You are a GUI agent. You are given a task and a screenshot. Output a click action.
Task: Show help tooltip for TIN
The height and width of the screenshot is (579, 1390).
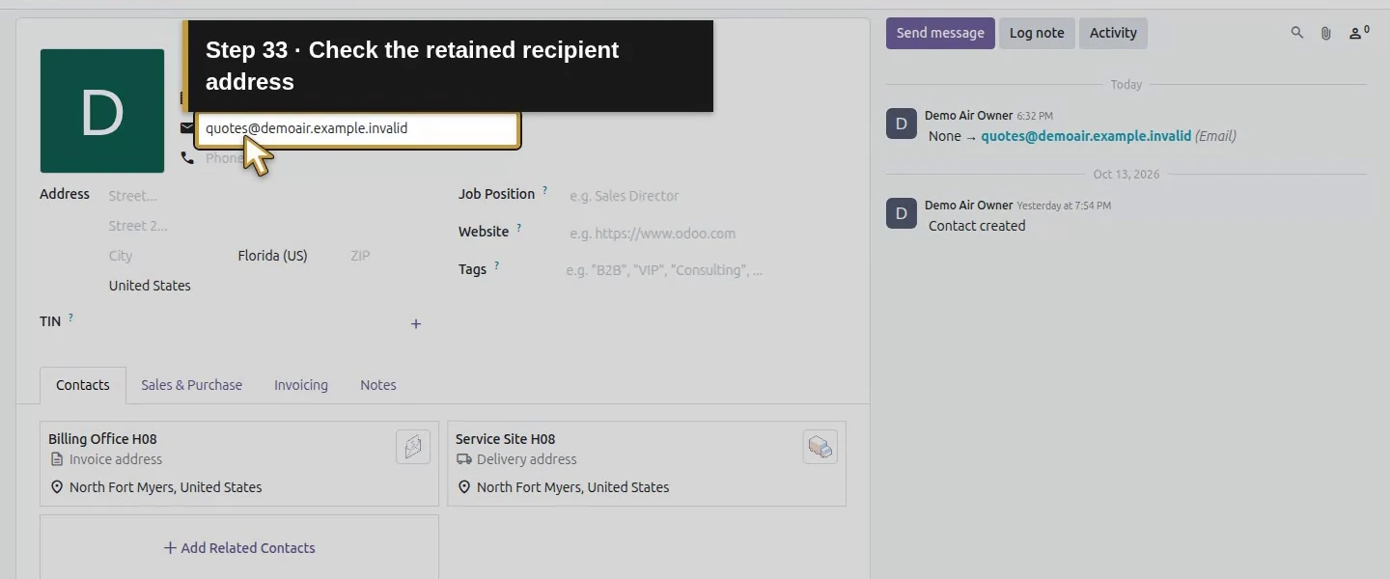70,317
